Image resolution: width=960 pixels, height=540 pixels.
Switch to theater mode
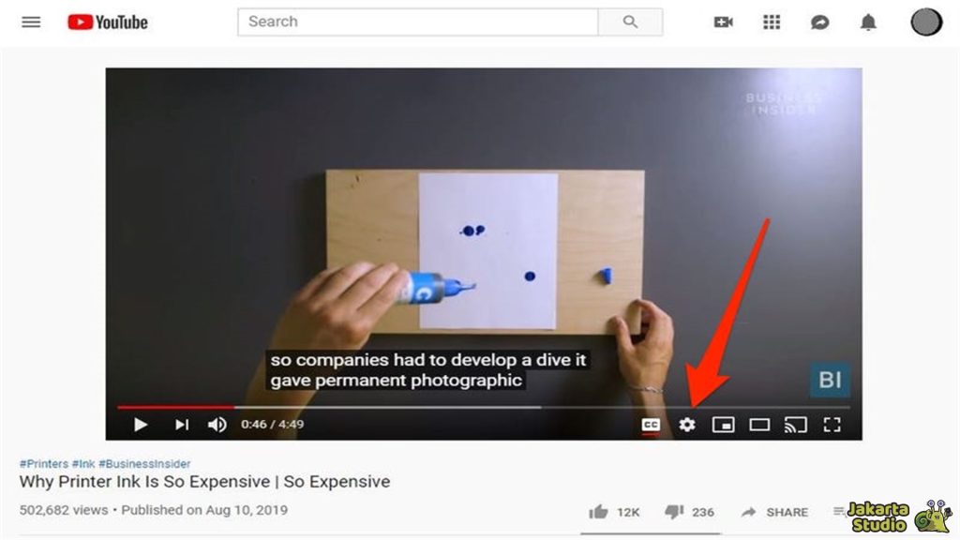[759, 425]
